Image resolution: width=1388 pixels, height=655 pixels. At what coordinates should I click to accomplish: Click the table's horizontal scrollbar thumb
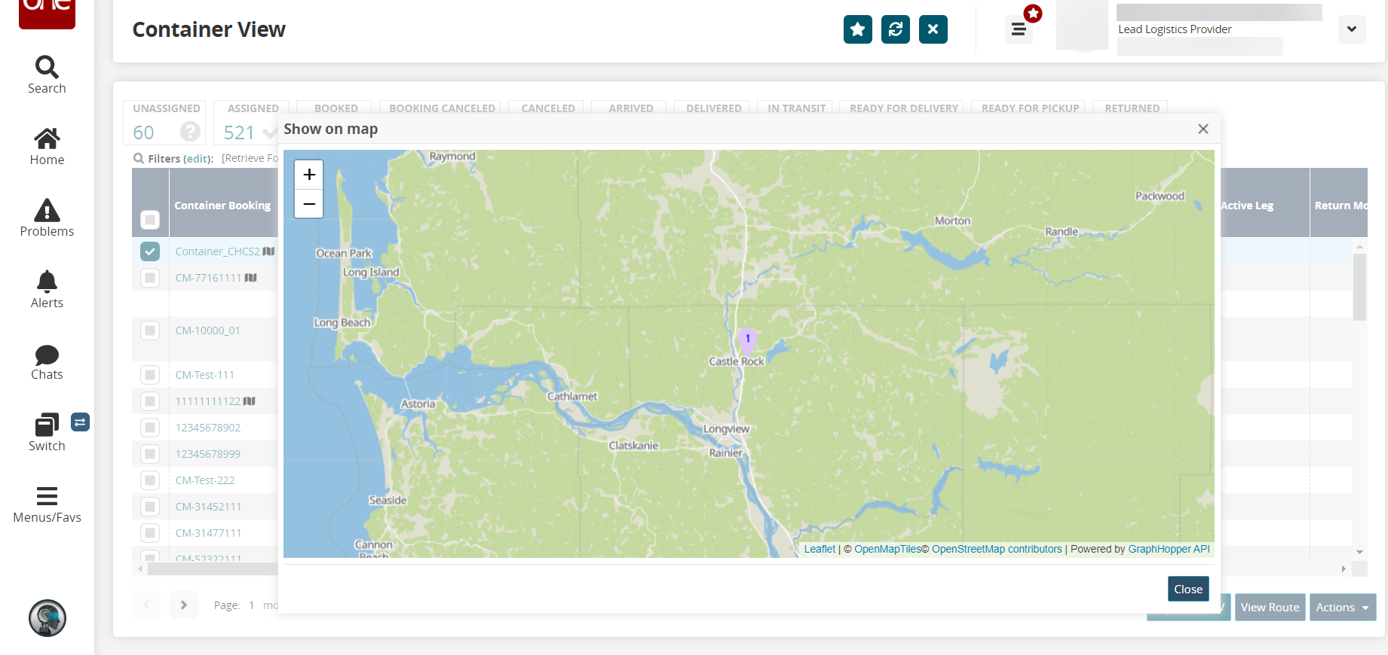click(213, 569)
